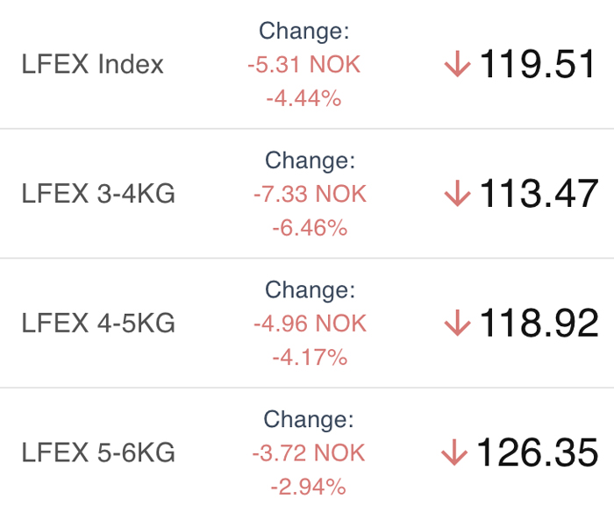Select the -4.96 NOK change value
Image resolution: width=614 pixels, height=513 pixels.
(311, 323)
